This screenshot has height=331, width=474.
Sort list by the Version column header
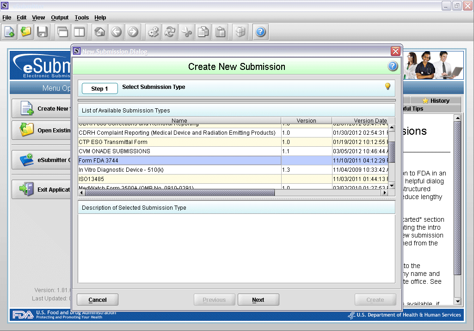point(306,120)
